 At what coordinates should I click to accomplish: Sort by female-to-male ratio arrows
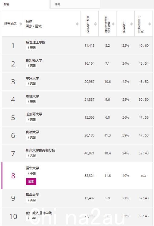click(x=149, y=24)
